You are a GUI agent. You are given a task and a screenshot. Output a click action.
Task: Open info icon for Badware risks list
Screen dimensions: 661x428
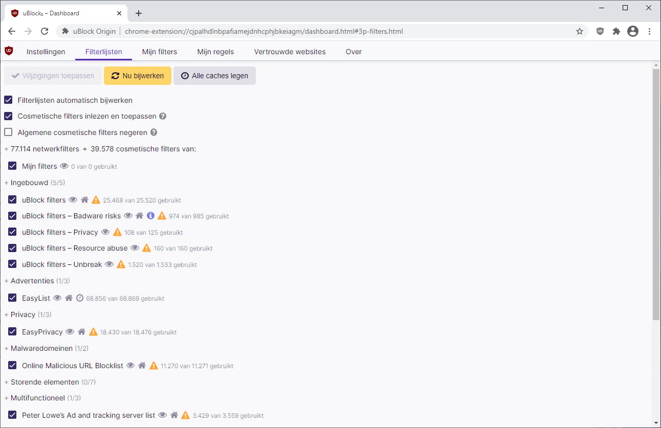coord(150,216)
